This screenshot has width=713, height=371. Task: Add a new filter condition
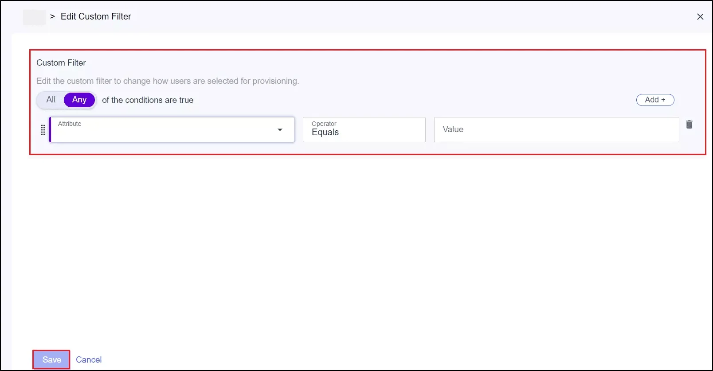[x=655, y=100]
